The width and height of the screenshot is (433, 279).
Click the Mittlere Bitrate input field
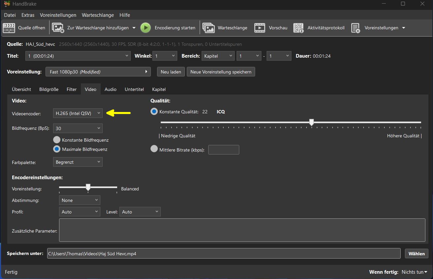tap(224, 150)
